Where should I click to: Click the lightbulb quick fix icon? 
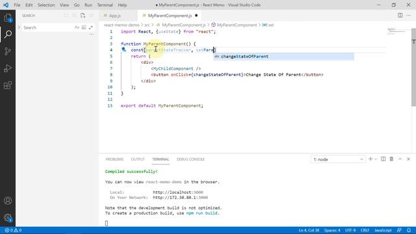click(x=123, y=49)
